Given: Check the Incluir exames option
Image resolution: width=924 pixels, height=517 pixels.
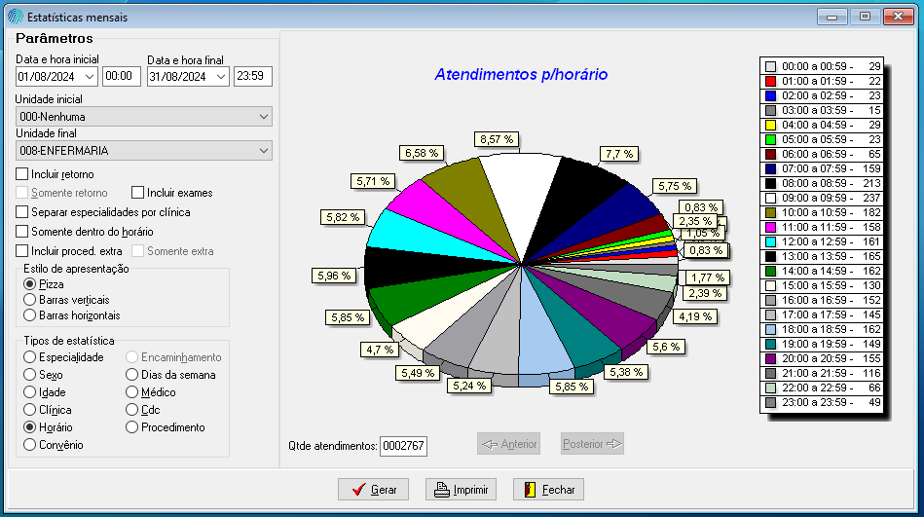Looking at the screenshot, I should coord(138,193).
